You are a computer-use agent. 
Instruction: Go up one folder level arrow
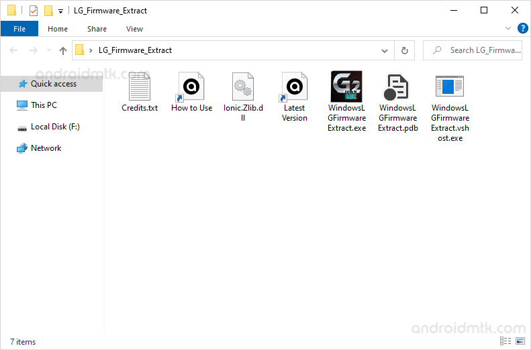click(x=63, y=51)
